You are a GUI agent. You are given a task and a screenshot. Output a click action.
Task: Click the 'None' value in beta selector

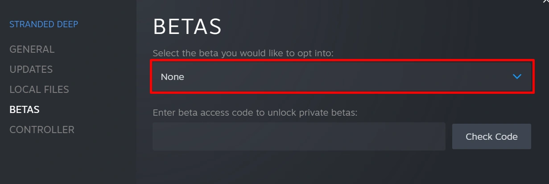(173, 77)
